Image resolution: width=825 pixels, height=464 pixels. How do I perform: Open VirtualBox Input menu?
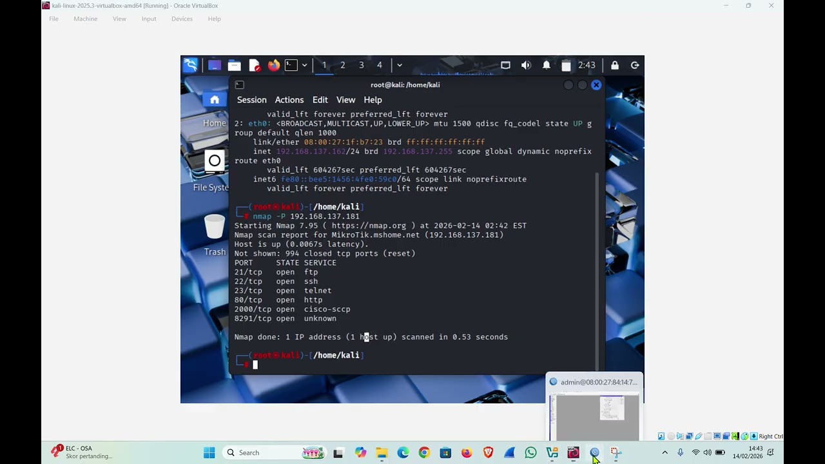(149, 19)
